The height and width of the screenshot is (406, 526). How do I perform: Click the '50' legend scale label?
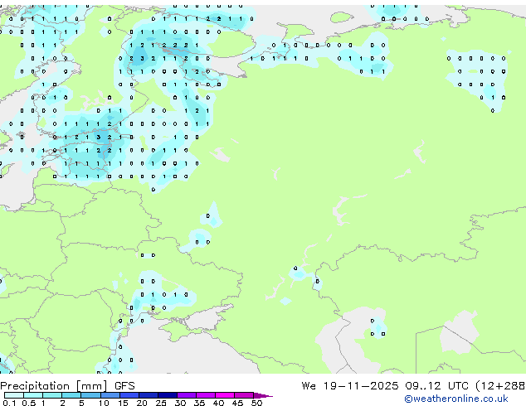(257, 403)
